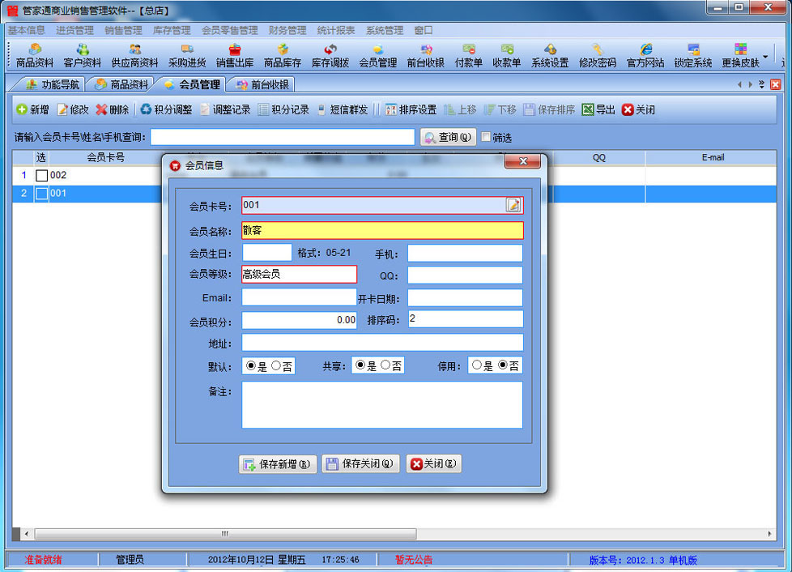Click dialog 关闭(E) button
Image resolution: width=792 pixels, height=572 pixels.
click(x=433, y=464)
